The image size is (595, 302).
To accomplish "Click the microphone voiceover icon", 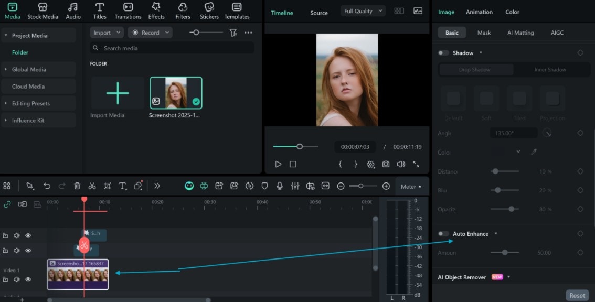I will [280, 186].
